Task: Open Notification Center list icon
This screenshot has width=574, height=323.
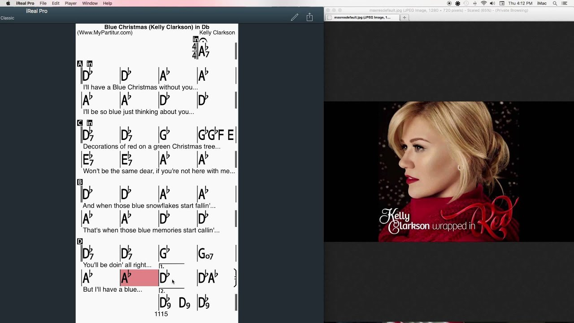Action: [x=565, y=3]
